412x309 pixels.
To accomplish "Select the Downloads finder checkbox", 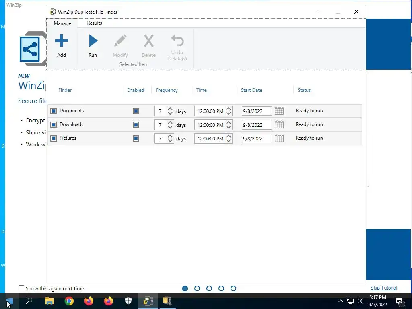I will tap(54, 125).
